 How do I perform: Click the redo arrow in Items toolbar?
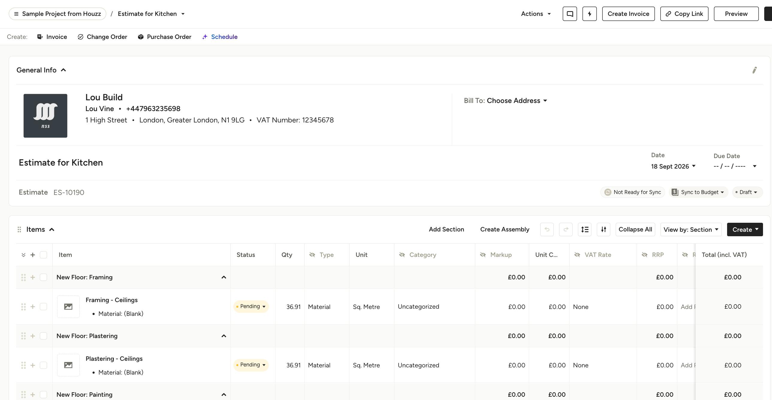566,230
